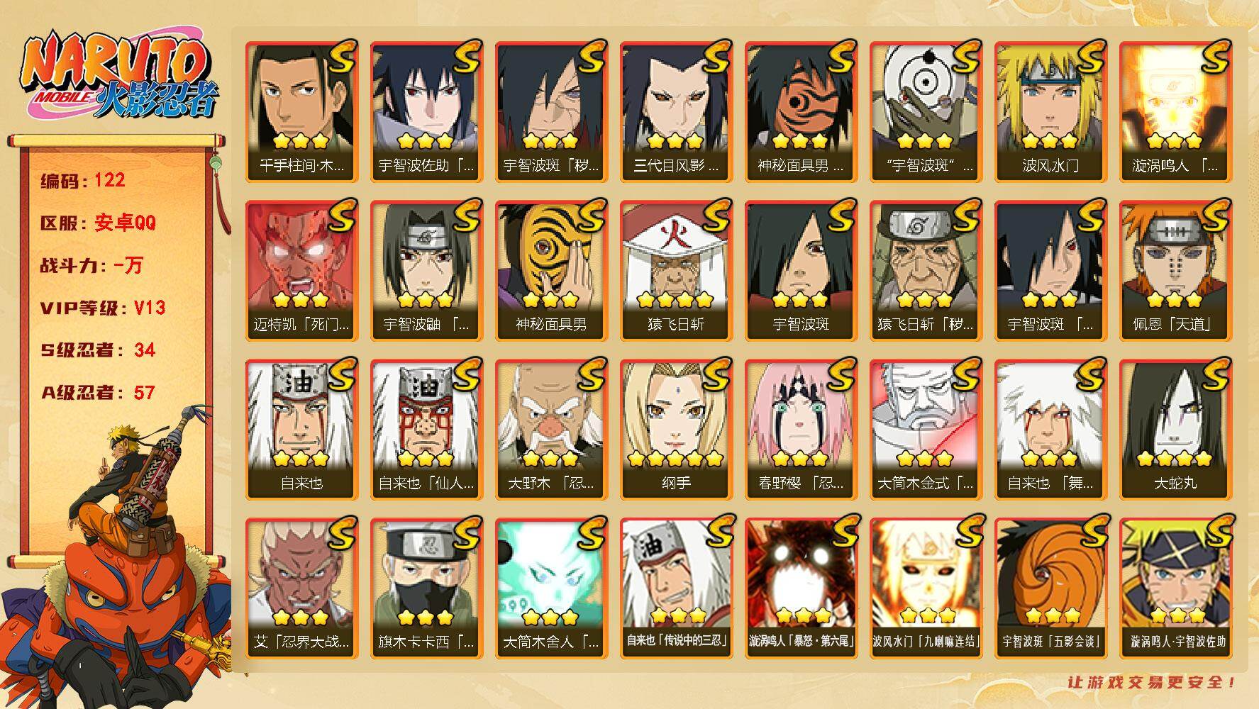Screen dimensions: 1259x709
Task: Pick the 旗木卡卡西 masked ninja card
Action: [x=426, y=588]
